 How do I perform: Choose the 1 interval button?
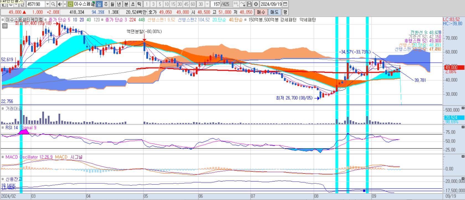click(x=147, y=4)
